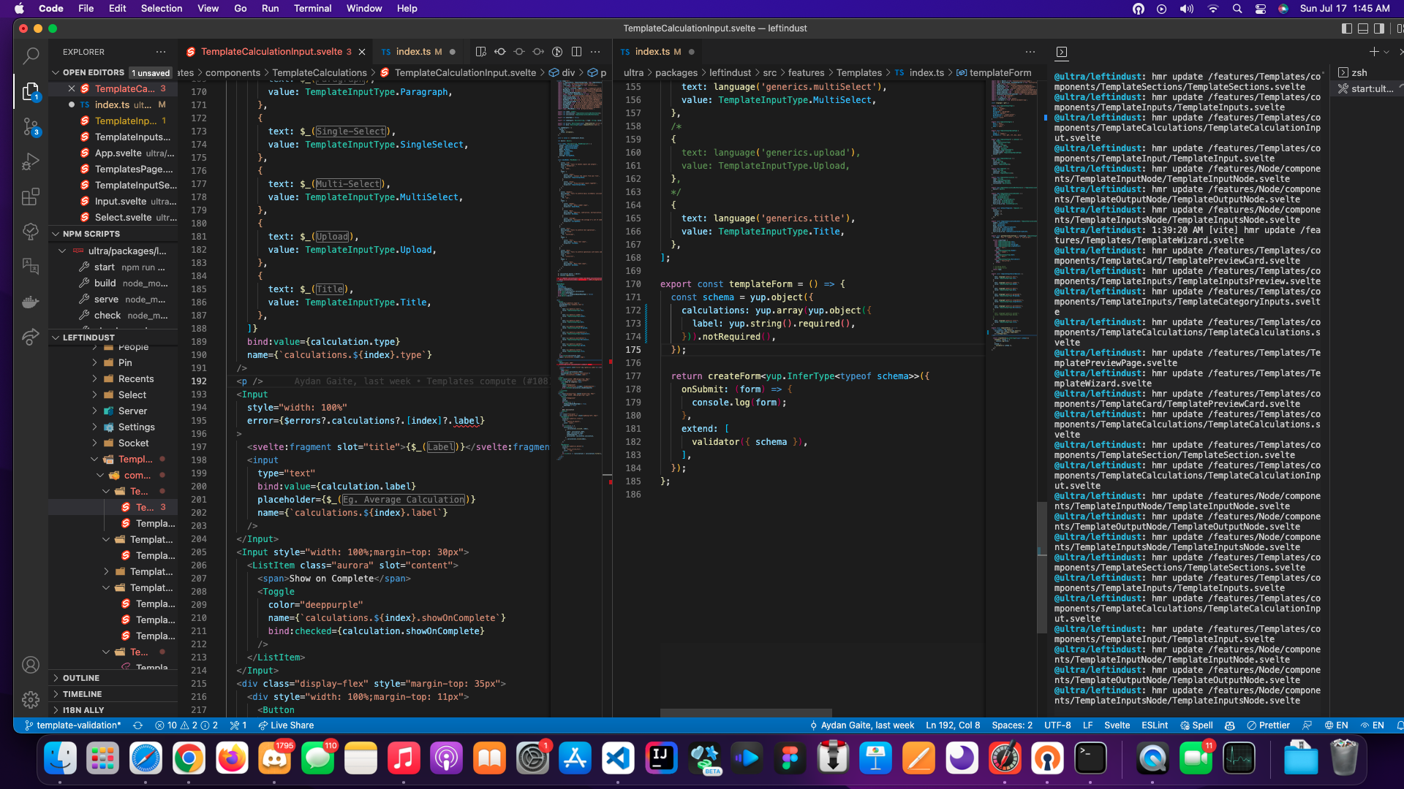Viewport: 1404px width, 789px height.
Task: Open the Manage gear icon
Action: (x=31, y=700)
